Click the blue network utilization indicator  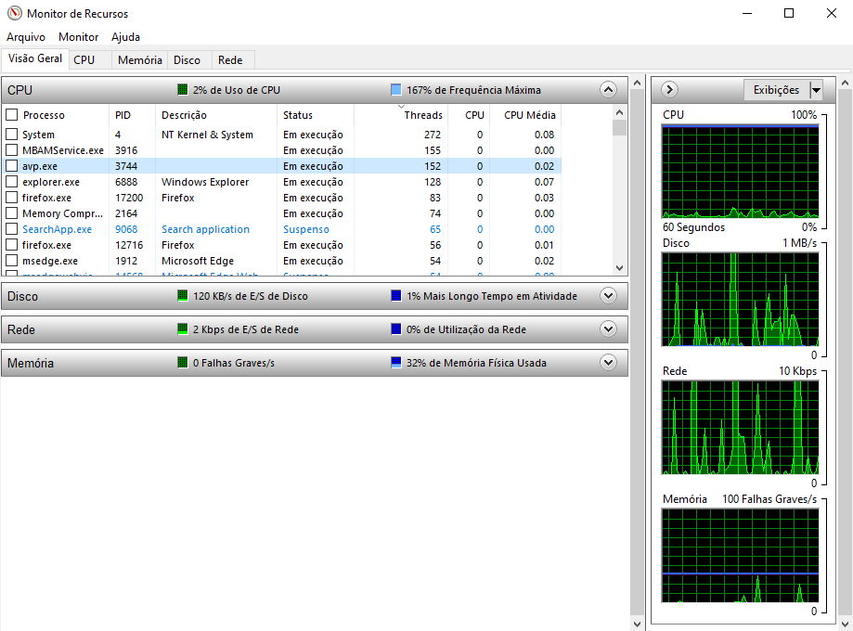point(396,329)
